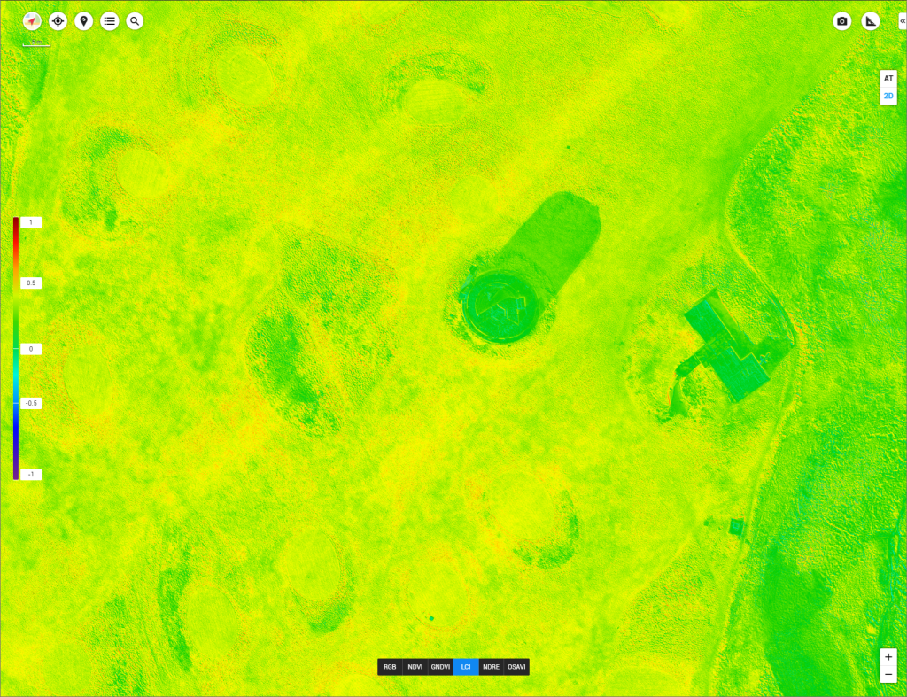907x697 pixels.
Task: Open the measurement ruler tool
Action: 871,21
